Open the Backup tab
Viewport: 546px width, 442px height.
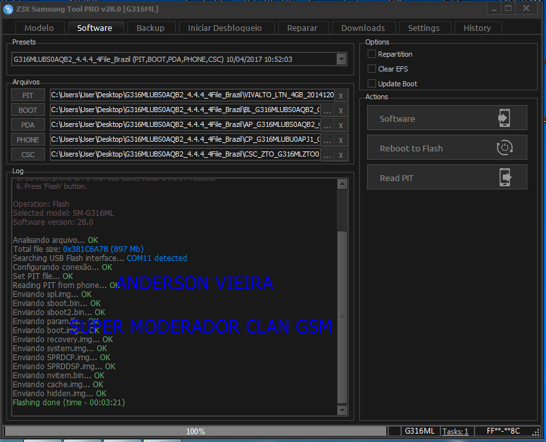(x=151, y=28)
